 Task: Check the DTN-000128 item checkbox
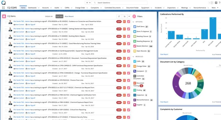(x=6, y=52)
